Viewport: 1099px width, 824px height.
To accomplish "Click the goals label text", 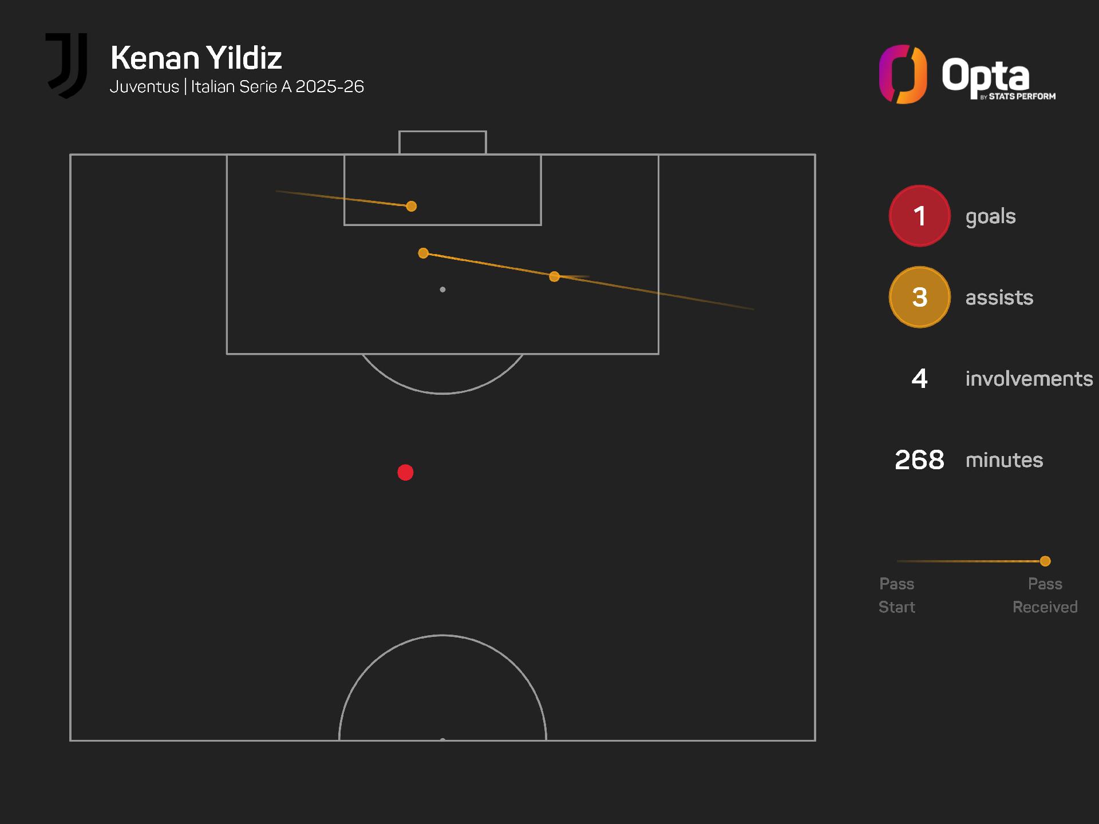I will (x=991, y=217).
